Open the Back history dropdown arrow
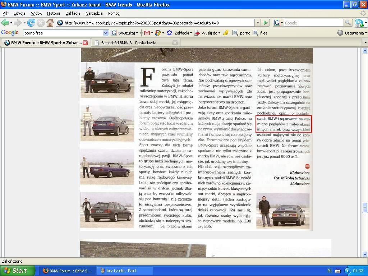 click(11, 23)
